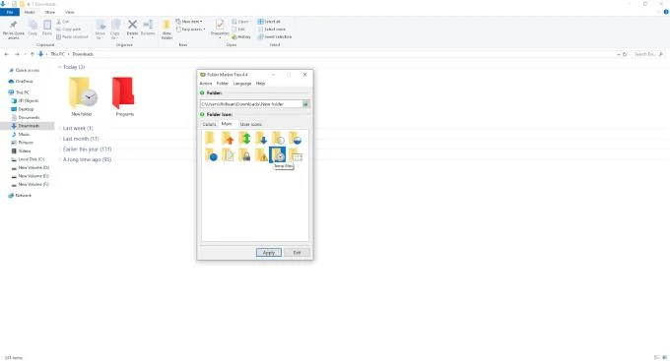This screenshot has width=670, height=361.
Task: Choose the folder icon with padlock
Action: [x=244, y=154]
